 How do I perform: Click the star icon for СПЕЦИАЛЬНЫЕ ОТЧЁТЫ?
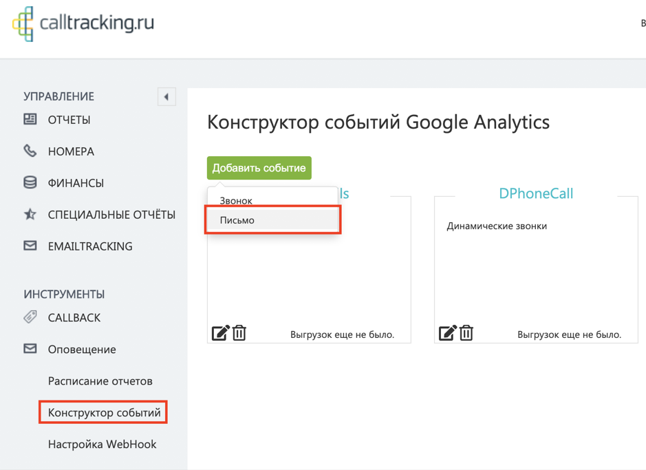(x=30, y=214)
